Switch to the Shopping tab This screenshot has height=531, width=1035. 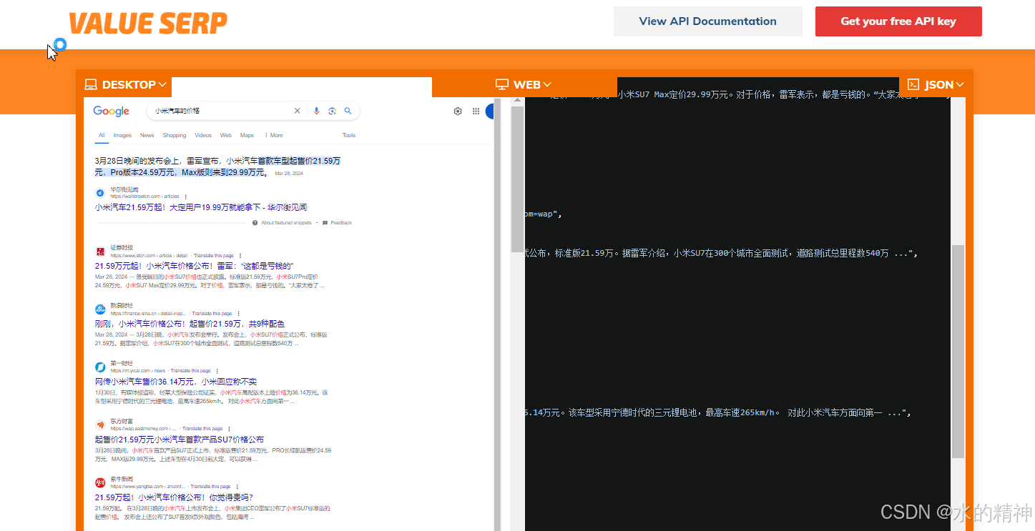(174, 135)
